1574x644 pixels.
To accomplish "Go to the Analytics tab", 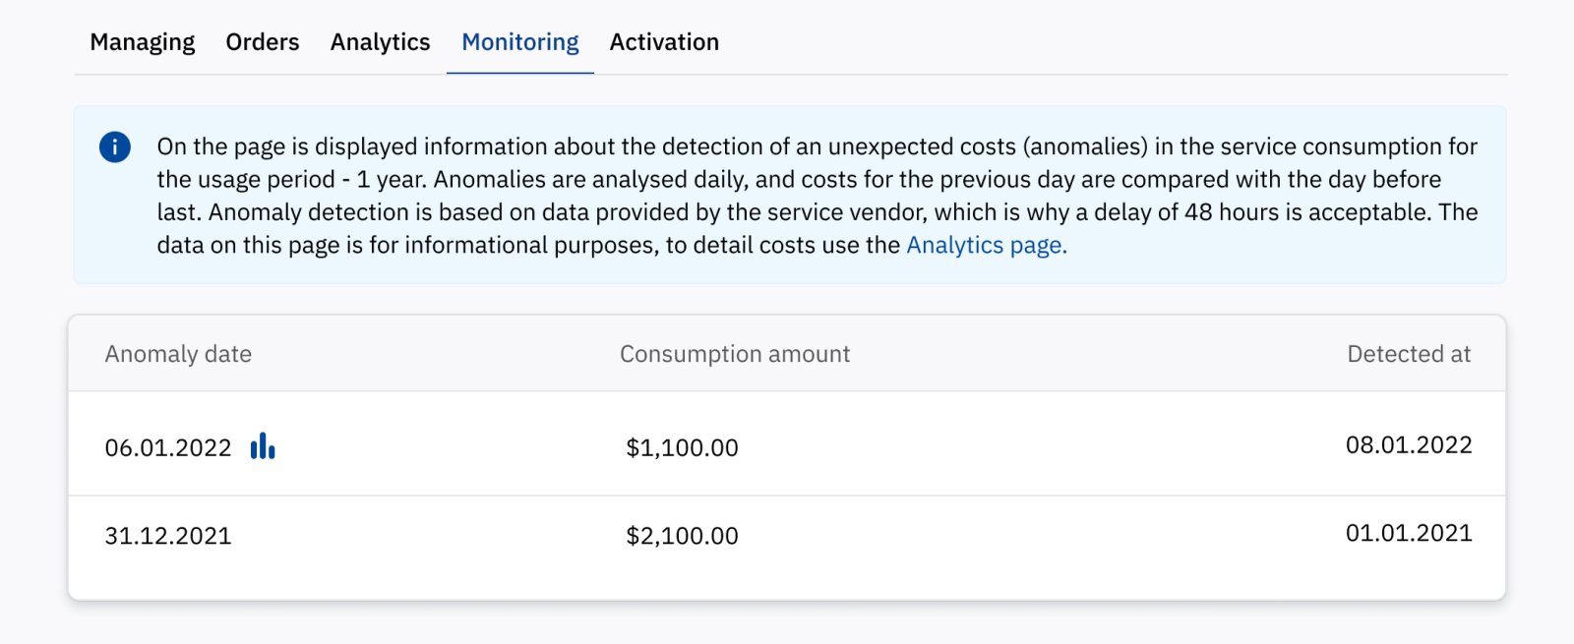I will coord(380,42).
